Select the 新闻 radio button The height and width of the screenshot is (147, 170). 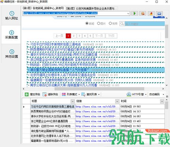coord(87,23)
